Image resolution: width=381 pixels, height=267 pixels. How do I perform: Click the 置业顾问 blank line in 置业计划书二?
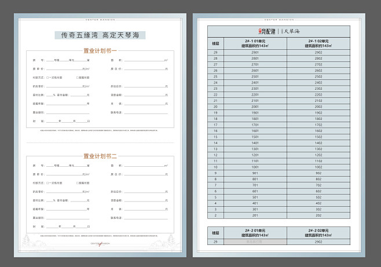[68, 219]
